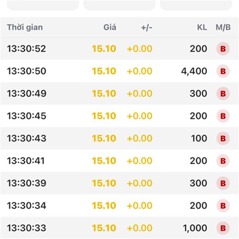The width and height of the screenshot is (239, 239).
Task: Click the B badge for the 13:30:49 trade
Action: [x=223, y=94]
